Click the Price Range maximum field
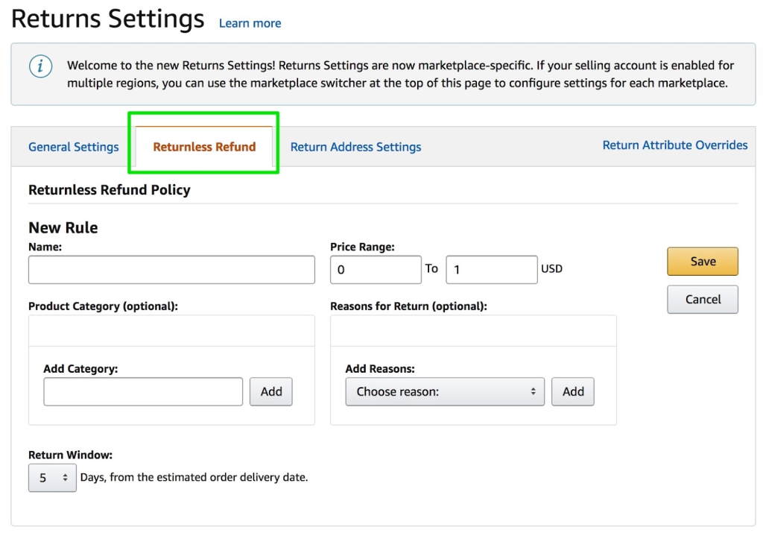763x533 pixels. 492,270
